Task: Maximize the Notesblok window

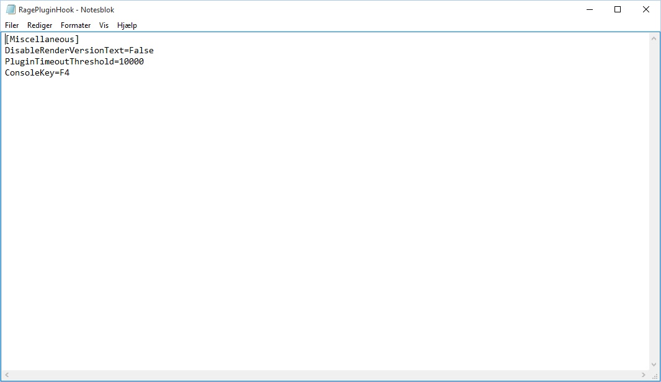Action: coord(618,9)
